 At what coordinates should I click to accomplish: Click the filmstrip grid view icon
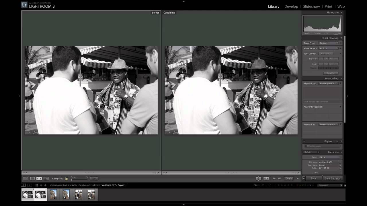coord(37,185)
